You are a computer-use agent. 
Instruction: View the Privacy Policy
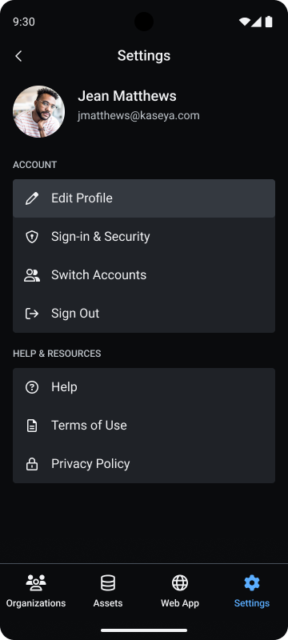[144, 464]
